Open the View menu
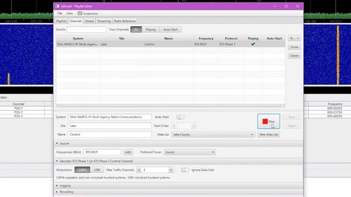Viewport: 351px width, 197px height. coord(70,13)
